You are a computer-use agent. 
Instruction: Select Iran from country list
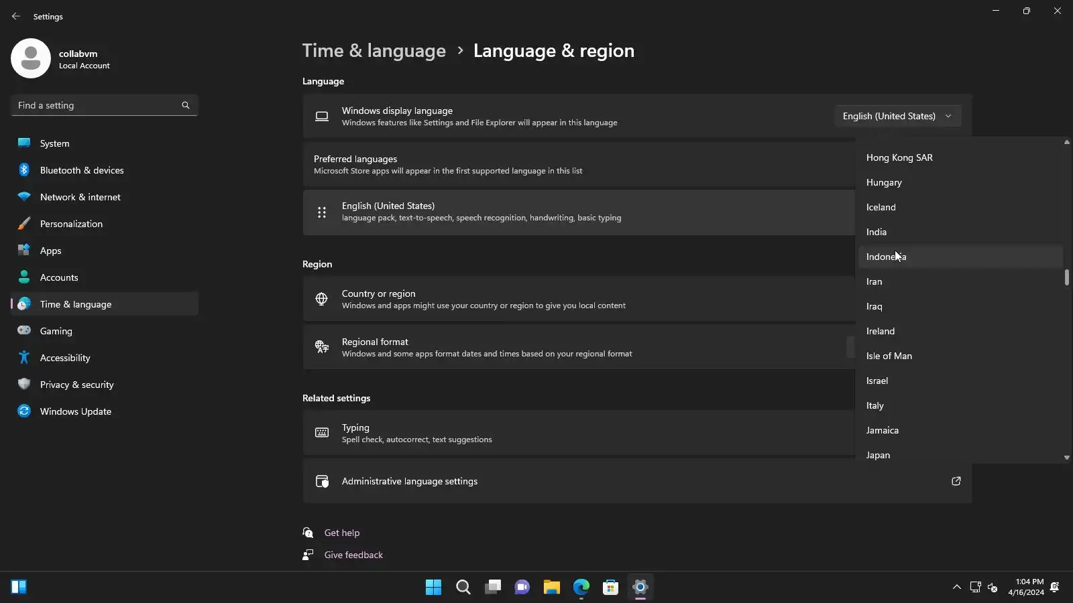[x=960, y=281]
